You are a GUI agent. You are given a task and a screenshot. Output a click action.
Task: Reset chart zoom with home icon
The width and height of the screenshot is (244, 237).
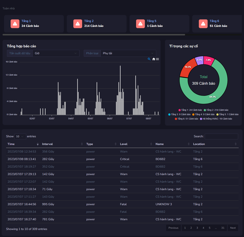(x=154, y=59)
